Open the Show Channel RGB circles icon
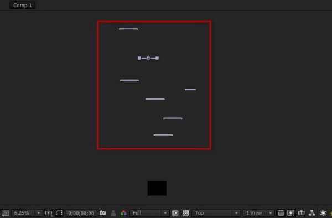The width and height of the screenshot is (332, 218). pyautogui.click(x=123, y=213)
